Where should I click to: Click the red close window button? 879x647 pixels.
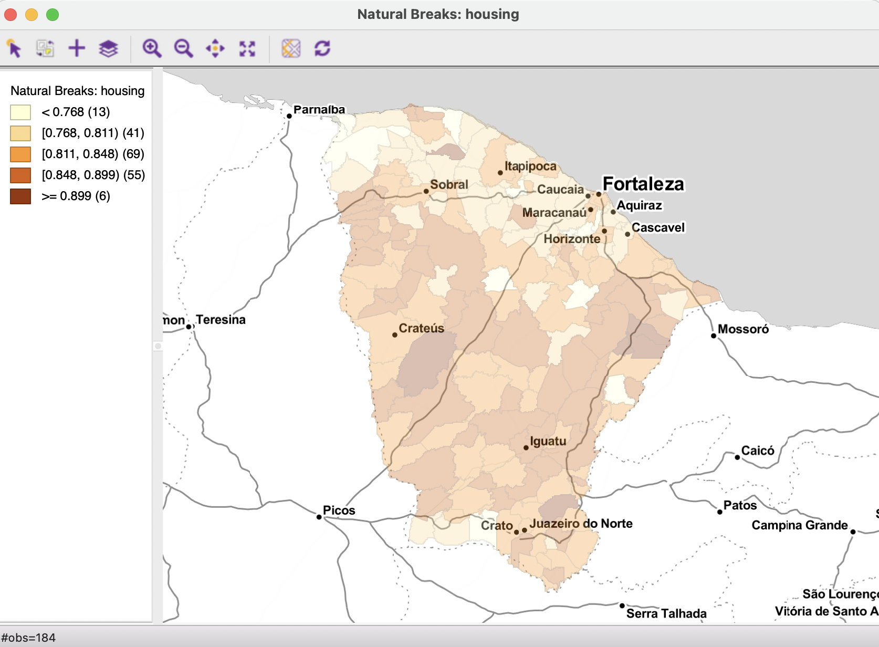point(11,15)
